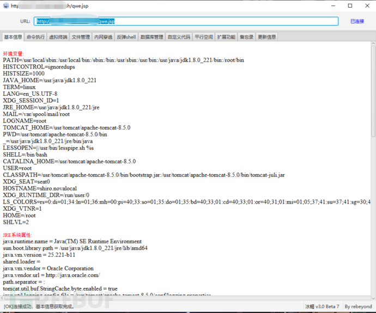Click the XDG_SESSION_ID=1 line
The image size is (376, 313).
(31, 100)
